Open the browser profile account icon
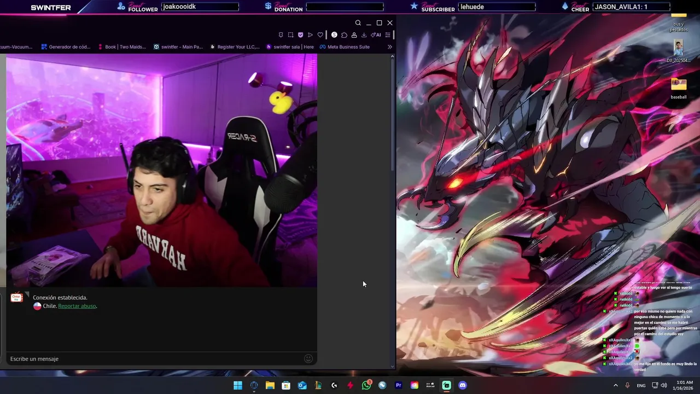Image resolution: width=700 pixels, height=394 pixels. coord(354,35)
